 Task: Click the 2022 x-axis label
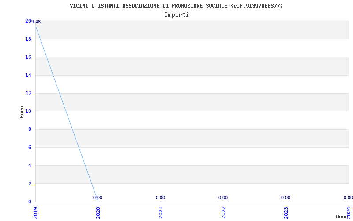click(223, 213)
